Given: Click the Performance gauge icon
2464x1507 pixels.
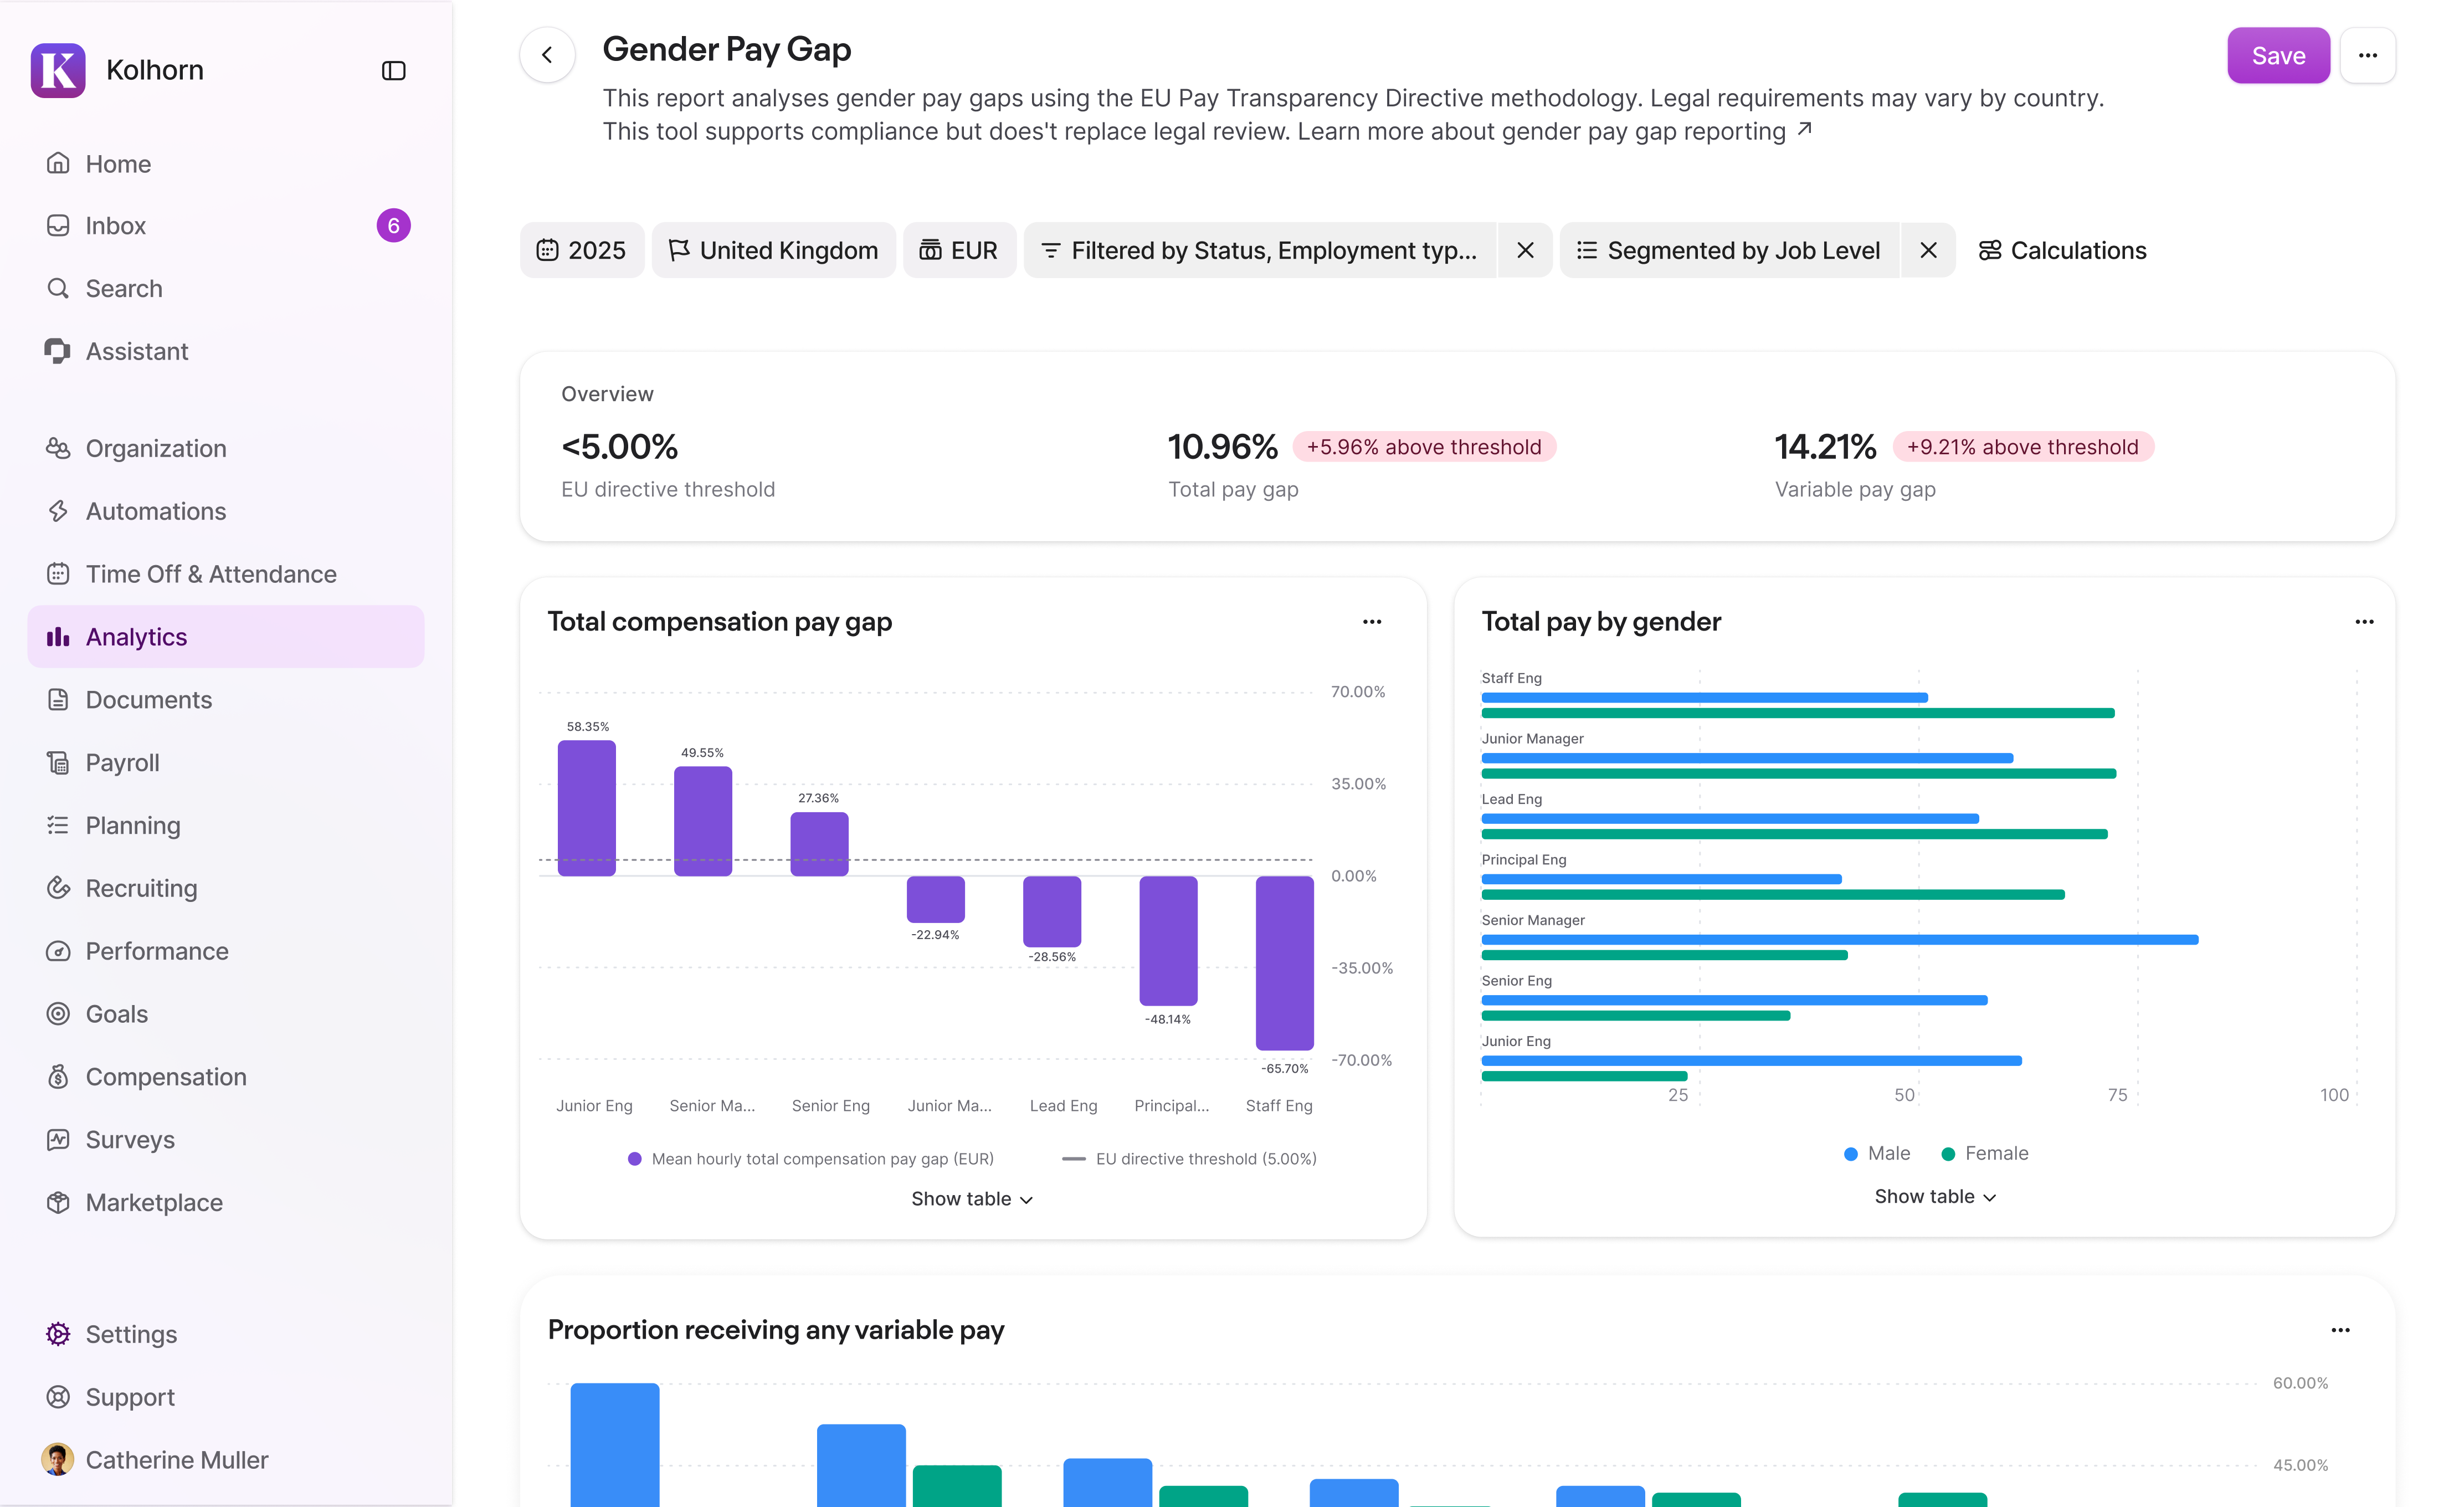Looking at the screenshot, I should 58,951.
